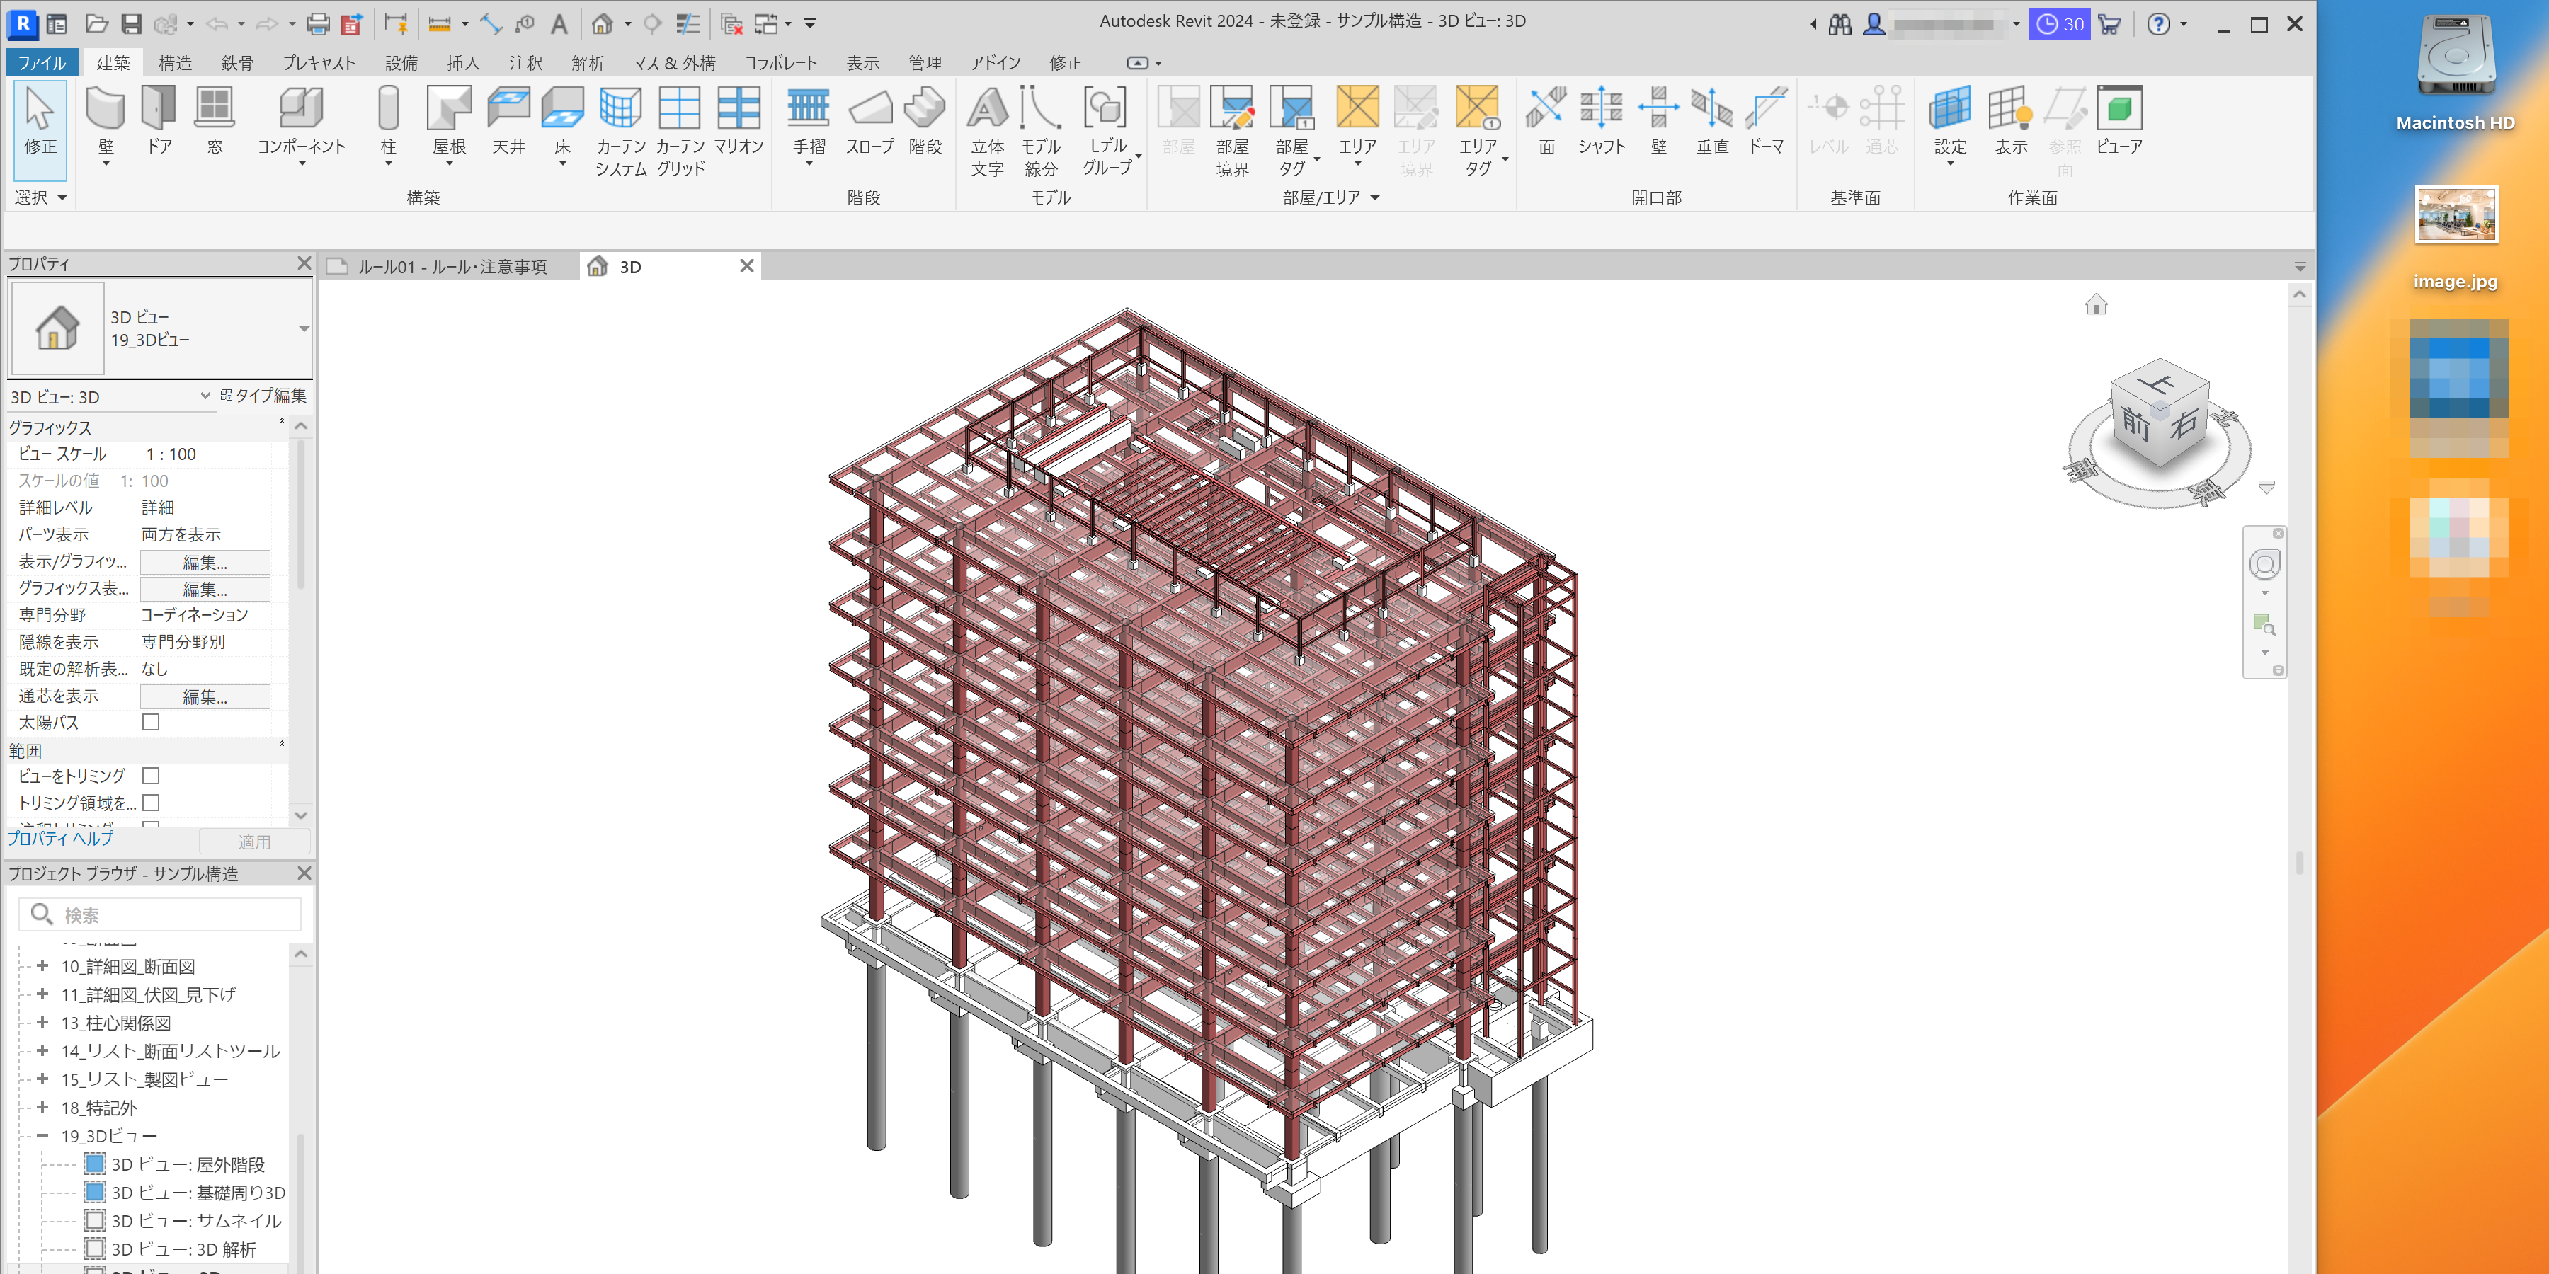The image size is (2549, 1274).
Task: Select the カーテンシステム tool
Action: [x=622, y=132]
